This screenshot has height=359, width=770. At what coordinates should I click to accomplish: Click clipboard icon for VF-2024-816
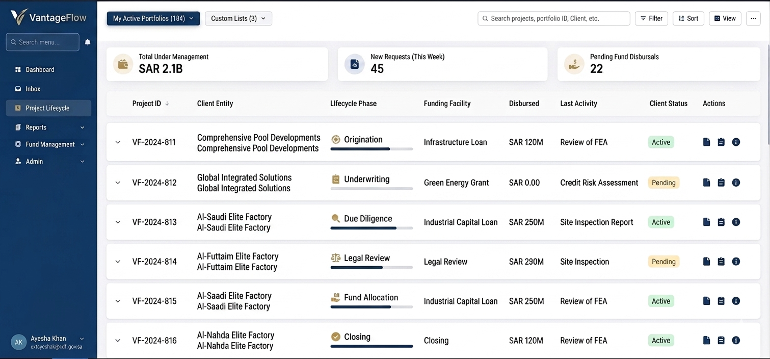[x=721, y=341]
